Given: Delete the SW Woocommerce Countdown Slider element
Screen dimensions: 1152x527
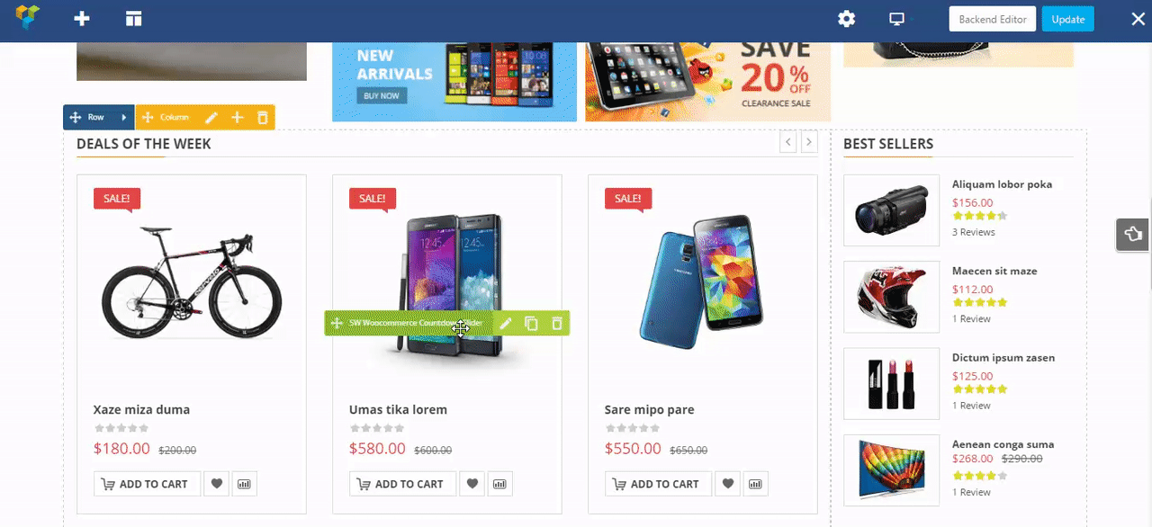Looking at the screenshot, I should 557,324.
